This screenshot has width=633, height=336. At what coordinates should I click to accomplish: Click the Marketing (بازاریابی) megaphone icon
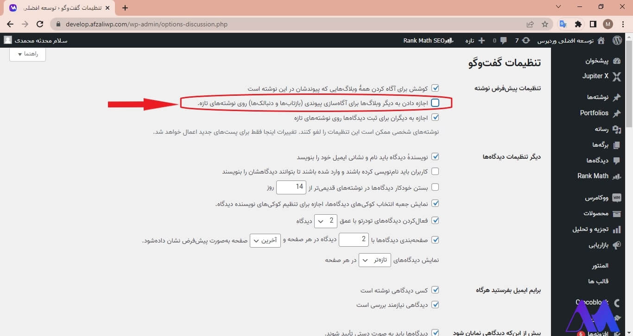click(x=616, y=245)
